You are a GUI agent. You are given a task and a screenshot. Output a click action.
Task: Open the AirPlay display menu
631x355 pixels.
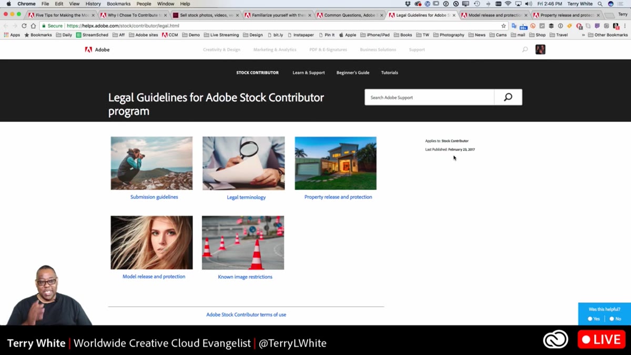tap(518, 4)
